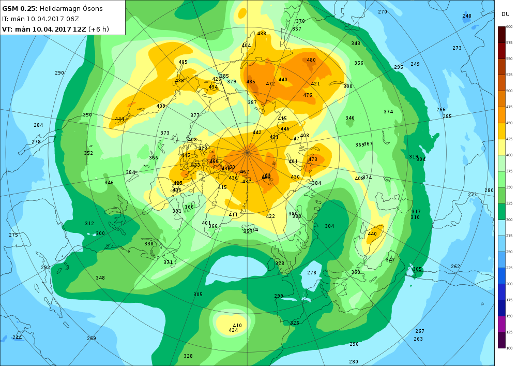Click the 550 legend label
The image size is (517, 366).
[509, 58]
